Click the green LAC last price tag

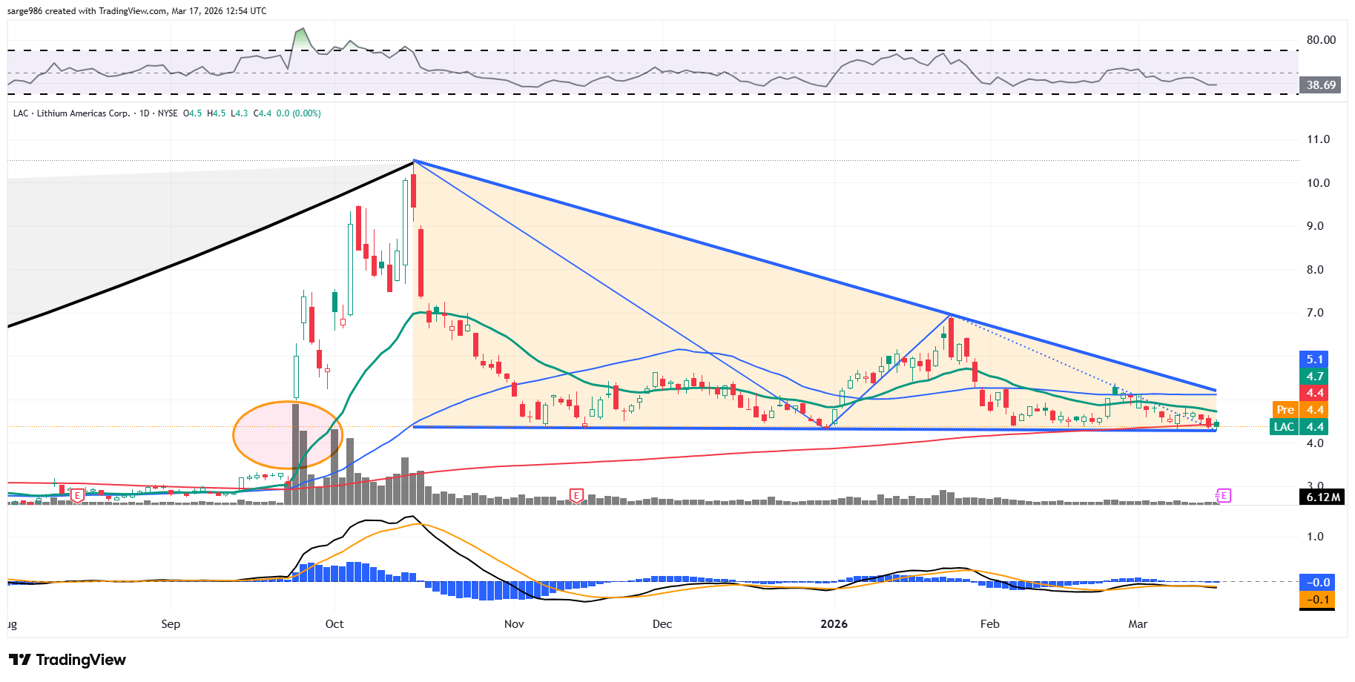1284,427
